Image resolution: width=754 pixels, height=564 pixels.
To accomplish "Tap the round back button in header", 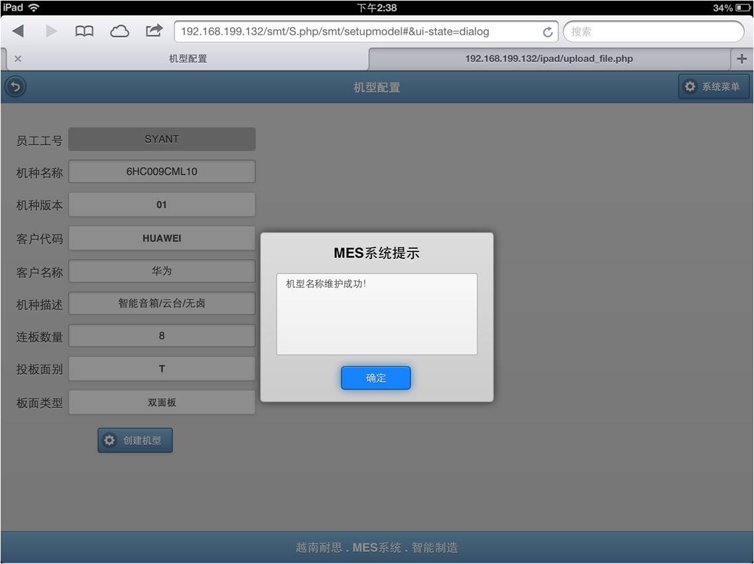I will click(x=15, y=87).
